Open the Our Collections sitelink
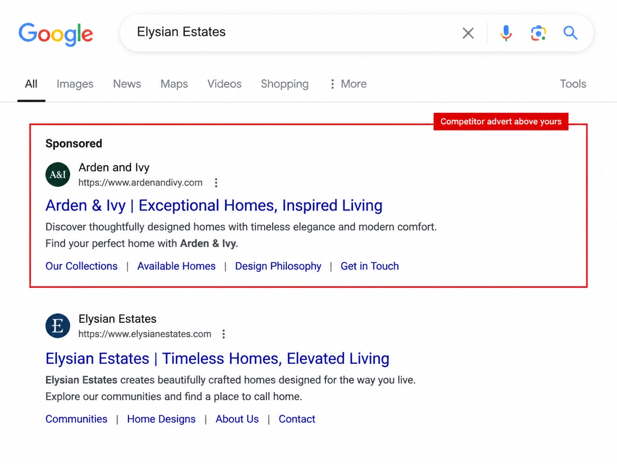The image size is (617, 464). [81, 266]
